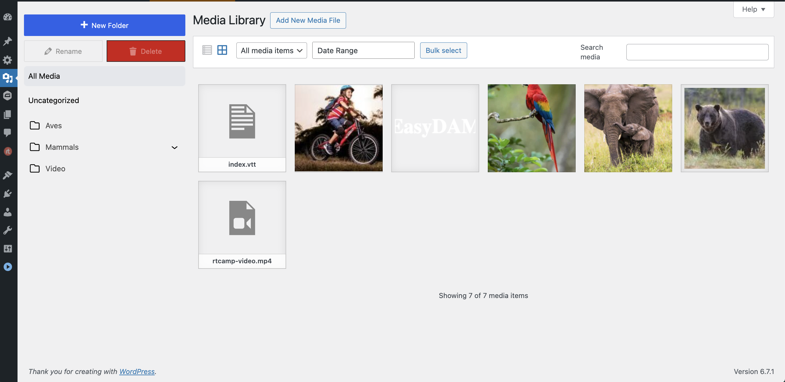Click the blue play button sidebar icon
Screen dimensions: 785x382
[8, 267]
